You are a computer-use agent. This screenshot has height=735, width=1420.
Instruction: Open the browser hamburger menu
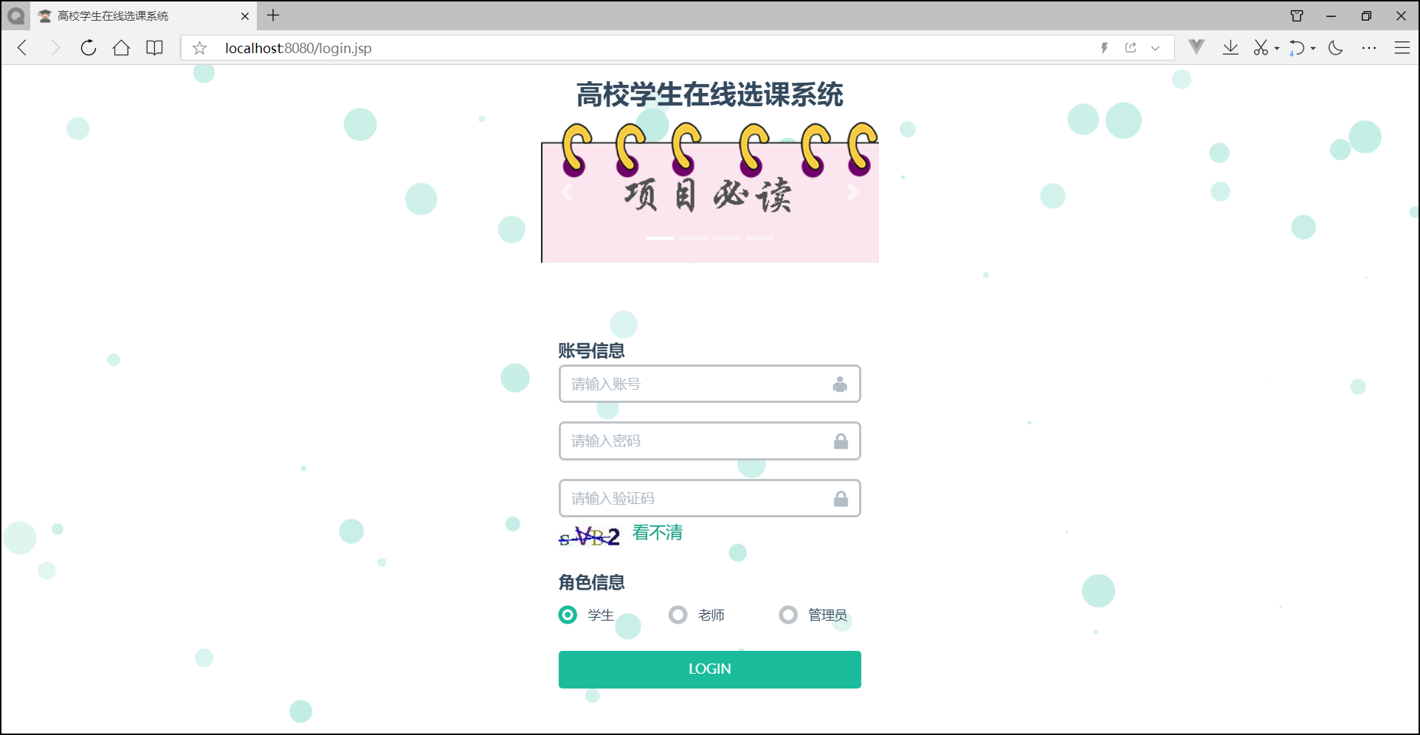pyautogui.click(x=1403, y=47)
